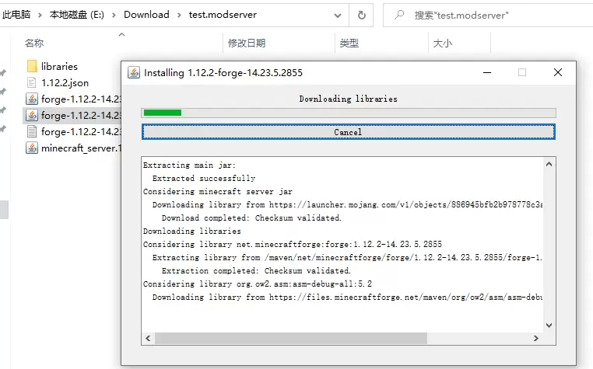Open the libraries folder
The width and height of the screenshot is (593, 369).
click(x=32, y=66)
